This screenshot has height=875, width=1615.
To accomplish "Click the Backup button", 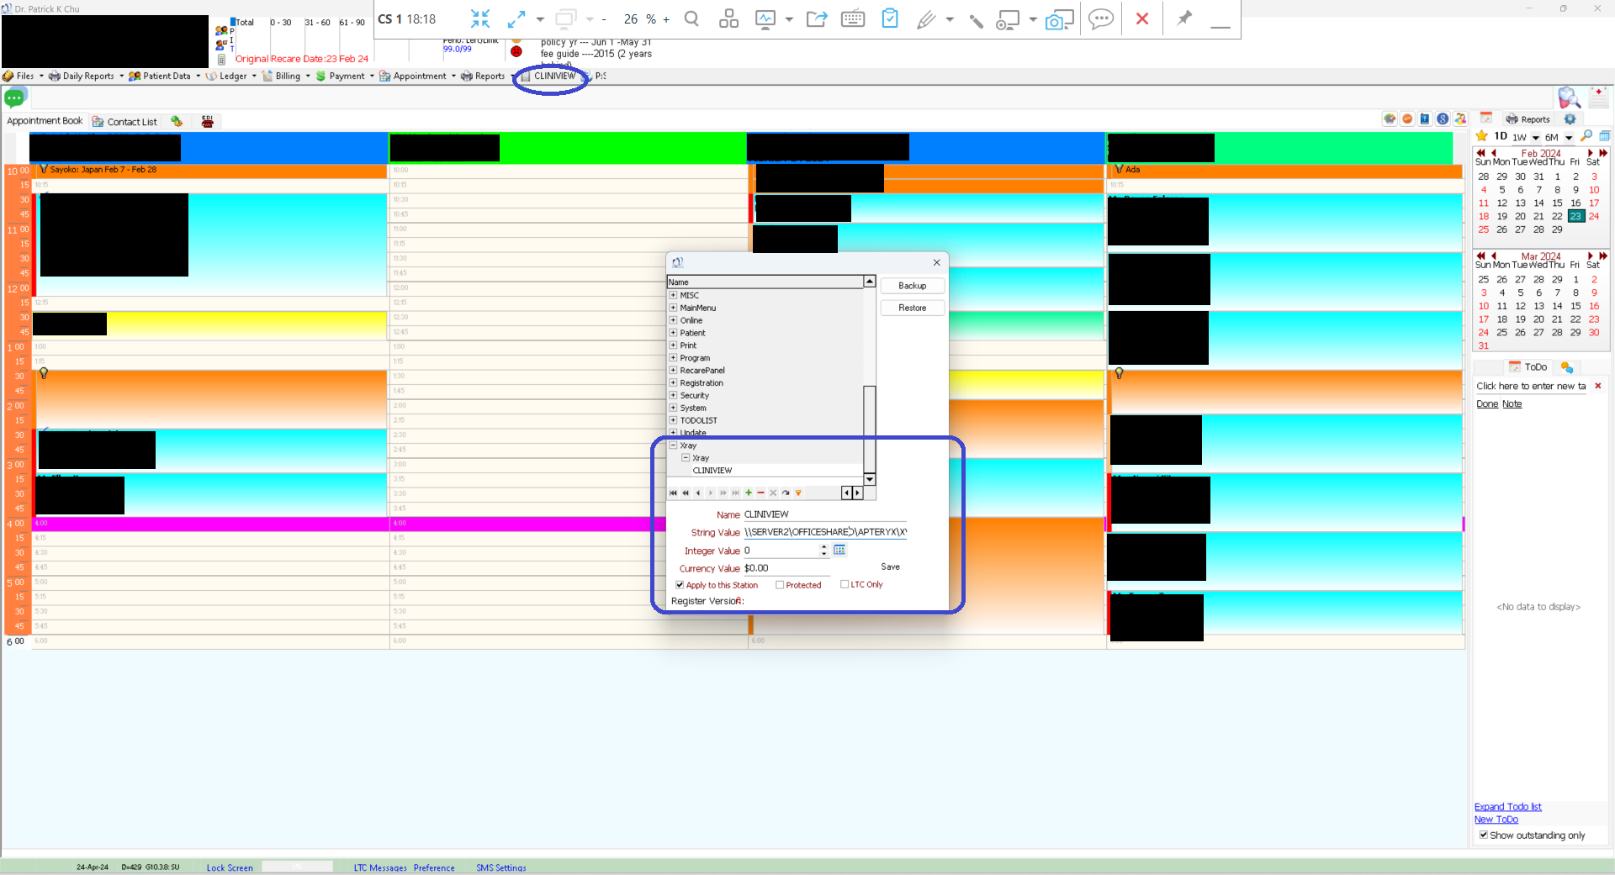I will point(912,286).
